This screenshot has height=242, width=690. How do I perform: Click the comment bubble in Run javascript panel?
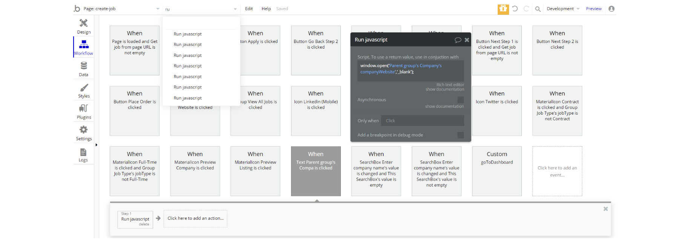[x=458, y=40]
